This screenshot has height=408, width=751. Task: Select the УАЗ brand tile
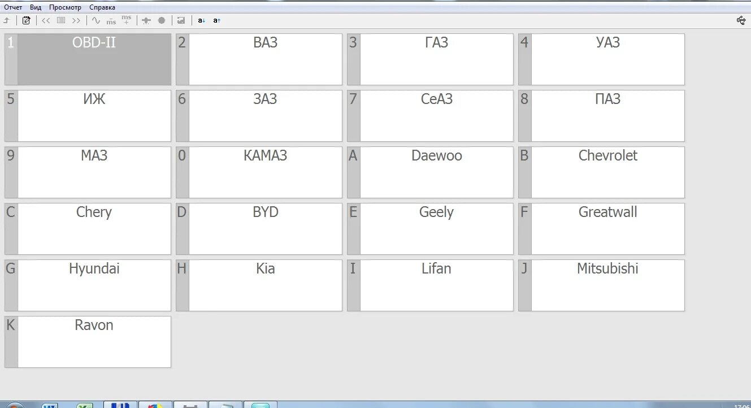point(601,59)
